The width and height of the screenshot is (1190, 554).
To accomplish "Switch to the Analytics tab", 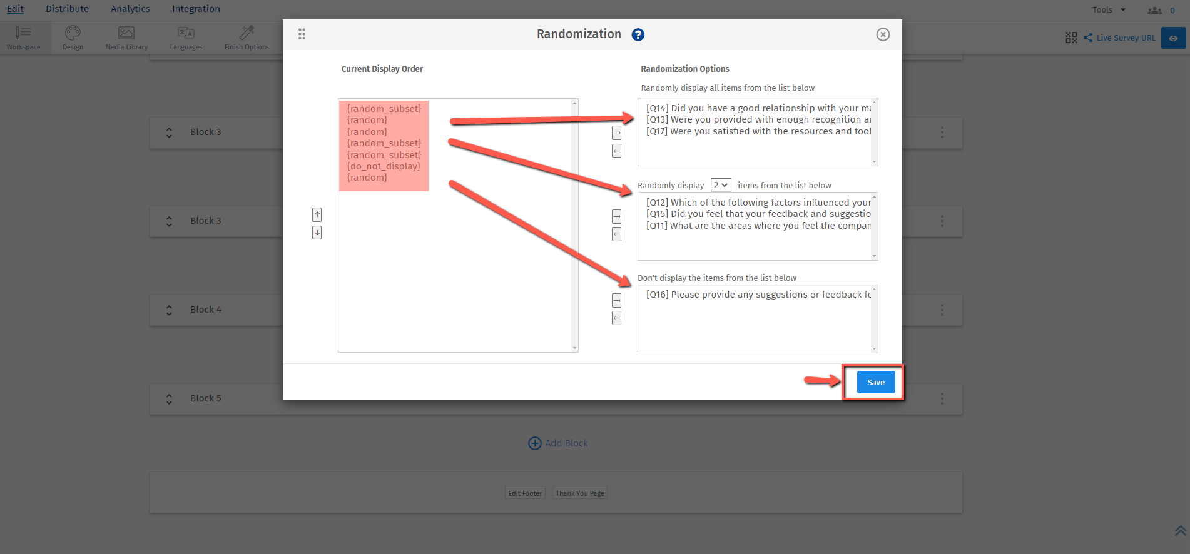I will click(x=130, y=9).
